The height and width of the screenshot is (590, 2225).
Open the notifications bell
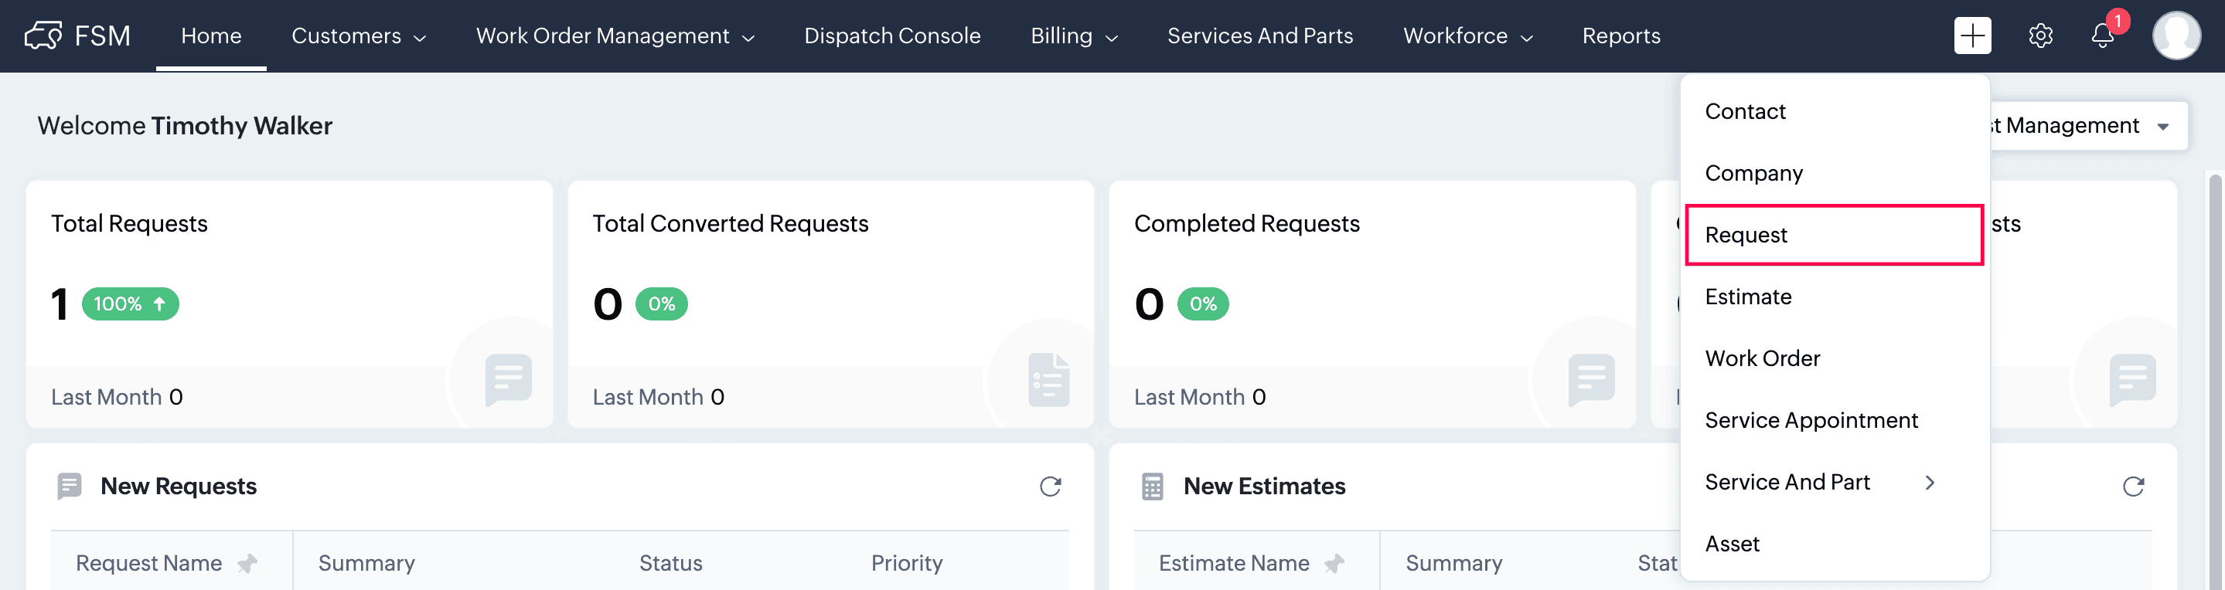pyautogui.click(x=2102, y=36)
